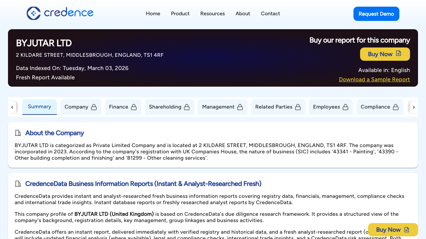Click the Contact navigation entry
The width and height of the screenshot is (426, 239).
point(270,14)
